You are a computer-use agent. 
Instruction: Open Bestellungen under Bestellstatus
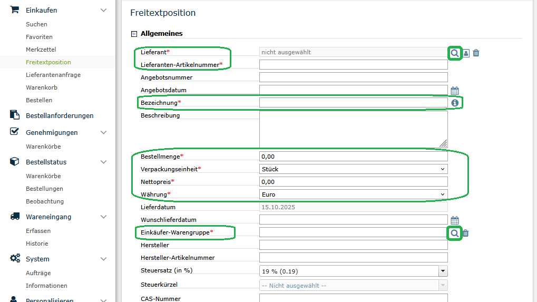pyautogui.click(x=44, y=189)
